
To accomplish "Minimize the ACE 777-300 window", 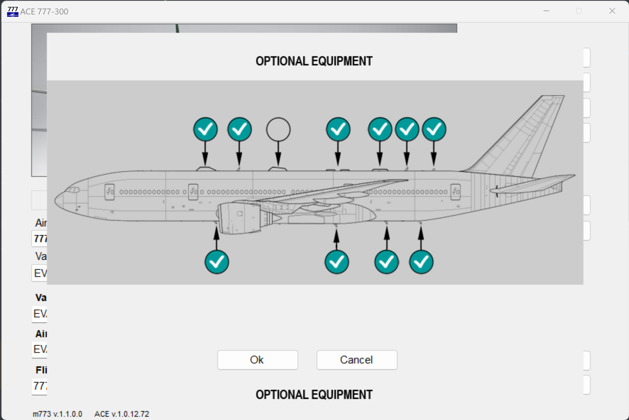I will click(x=546, y=11).
